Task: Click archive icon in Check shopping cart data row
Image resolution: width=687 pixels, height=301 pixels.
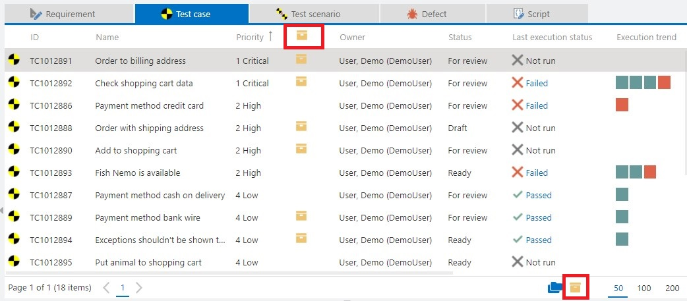Action: click(301, 82)
